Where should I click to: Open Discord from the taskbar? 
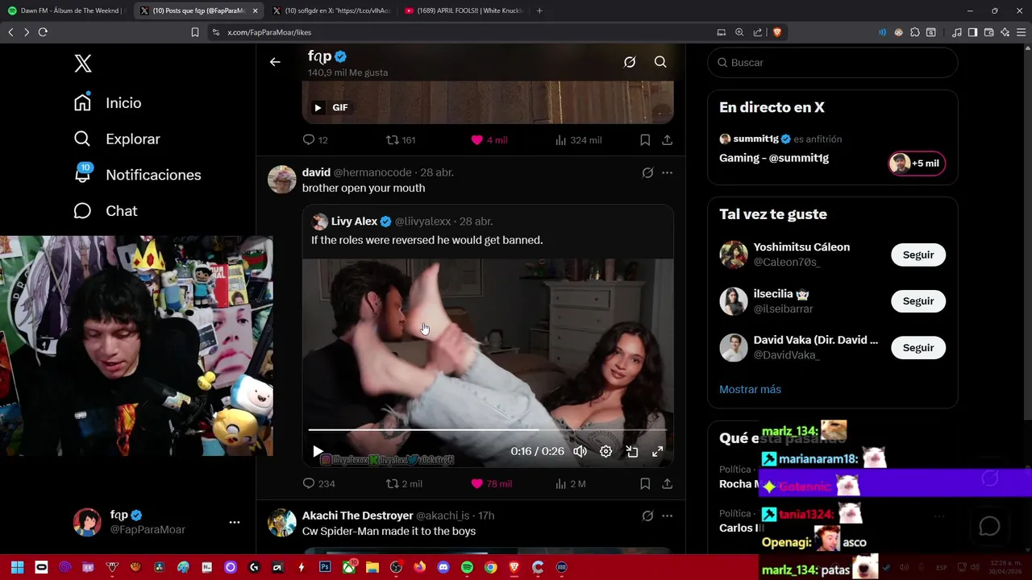pyautogui.click(x=443, y=567)
